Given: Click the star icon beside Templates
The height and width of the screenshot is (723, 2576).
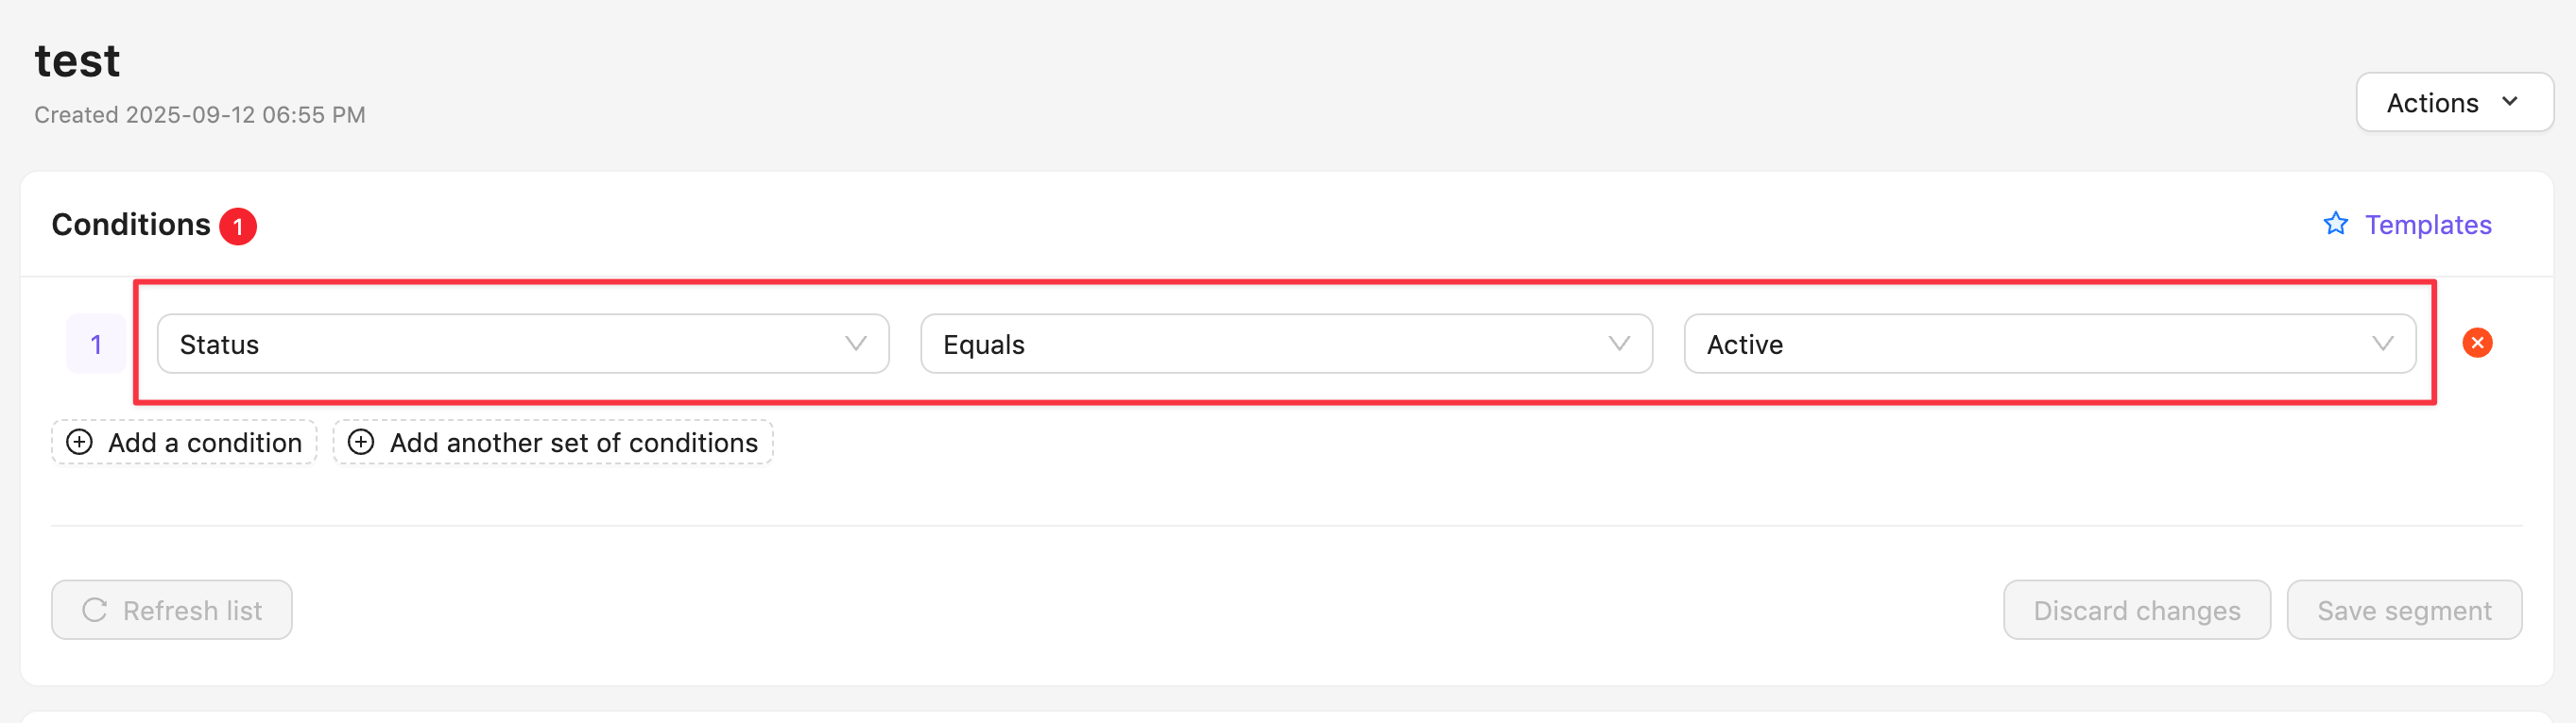Looking at the screenshot, I should click(2335, 224).
